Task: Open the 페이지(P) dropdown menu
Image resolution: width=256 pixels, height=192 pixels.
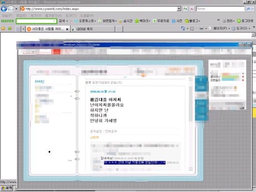Action: coord(219,28)
